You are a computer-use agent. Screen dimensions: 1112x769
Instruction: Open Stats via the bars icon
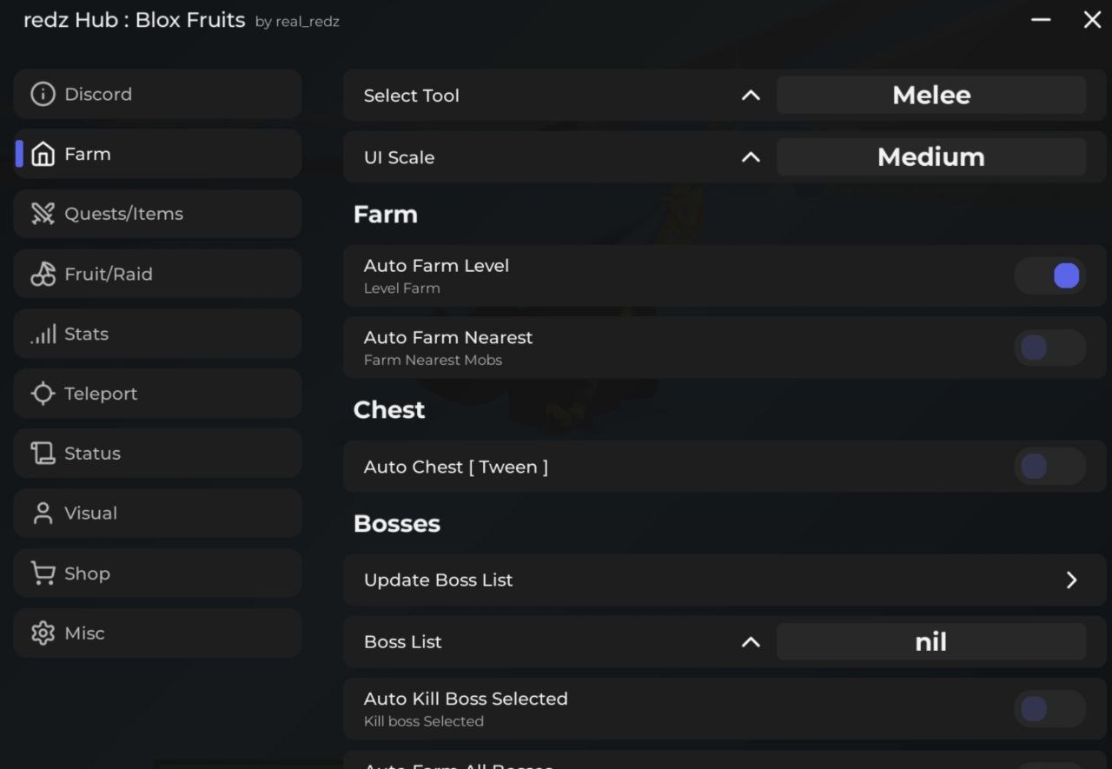pos(43,334)
